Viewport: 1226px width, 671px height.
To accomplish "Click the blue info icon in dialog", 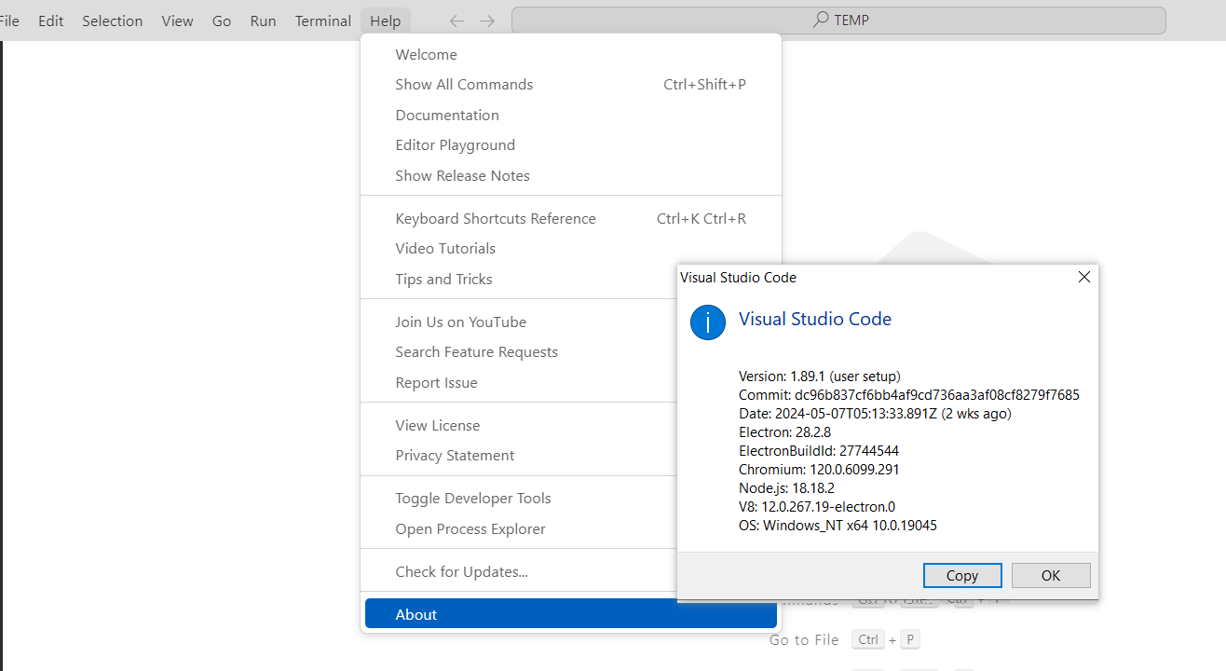I will 708,322.
